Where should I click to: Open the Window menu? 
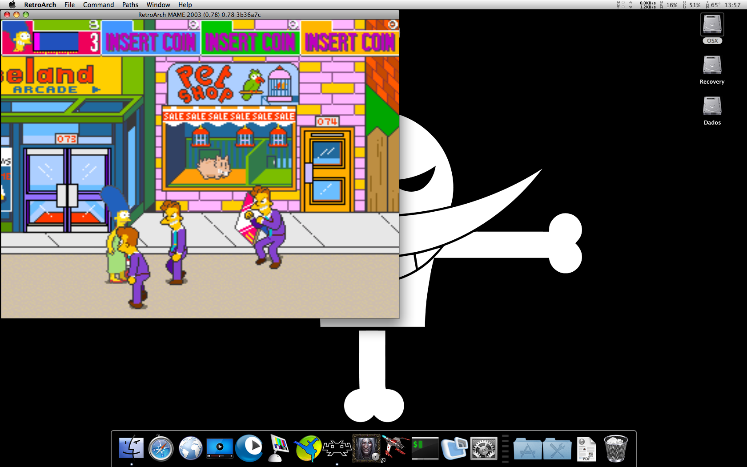coord(158,4)
